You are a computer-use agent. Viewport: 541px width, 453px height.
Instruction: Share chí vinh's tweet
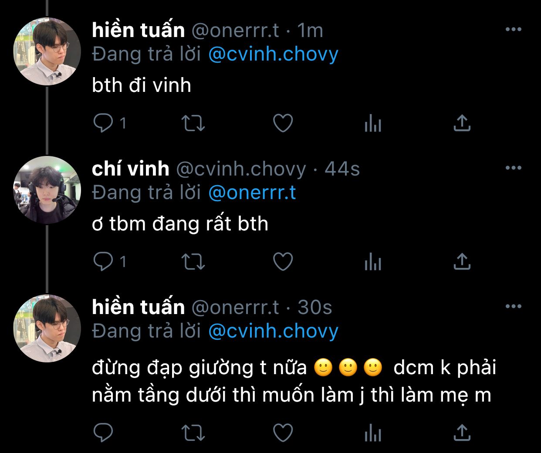pos(462,261)
